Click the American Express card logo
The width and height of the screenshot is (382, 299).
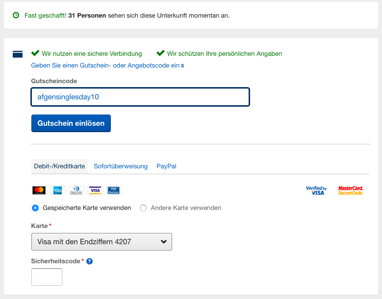pyautogui.click(x=57, y=190)
